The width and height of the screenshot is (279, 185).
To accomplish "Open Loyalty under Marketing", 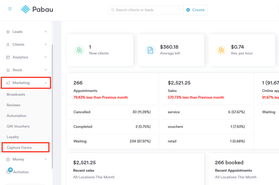I will click(13, 137).
